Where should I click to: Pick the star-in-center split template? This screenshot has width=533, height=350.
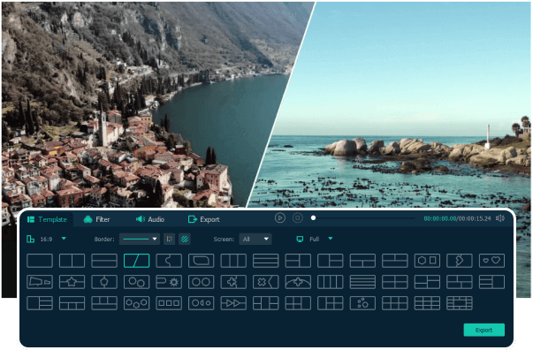point(72,282)
